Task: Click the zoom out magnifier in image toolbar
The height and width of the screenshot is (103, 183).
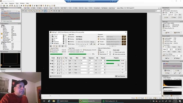Action: click(34, 11)
